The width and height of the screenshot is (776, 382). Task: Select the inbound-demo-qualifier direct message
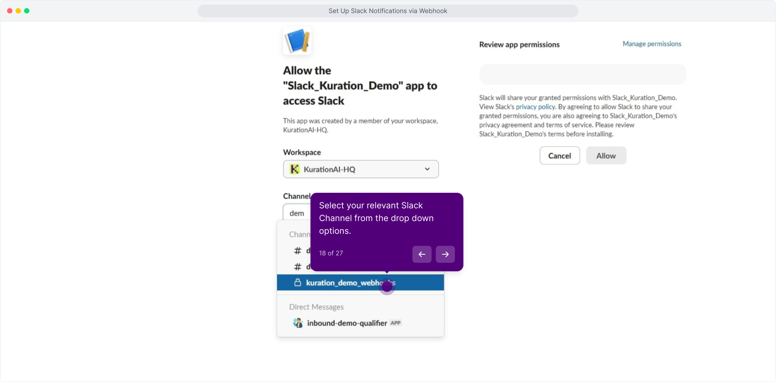click(x=360, y=323)
